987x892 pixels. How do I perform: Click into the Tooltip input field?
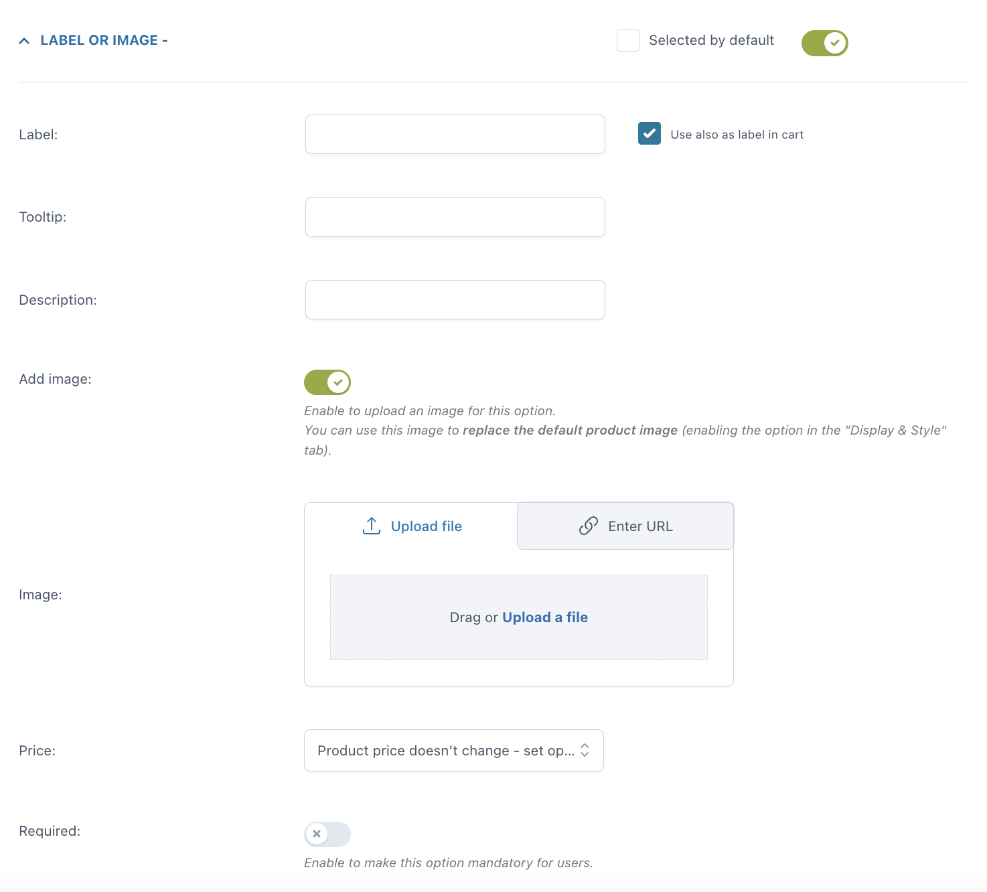tap(455, 217)
